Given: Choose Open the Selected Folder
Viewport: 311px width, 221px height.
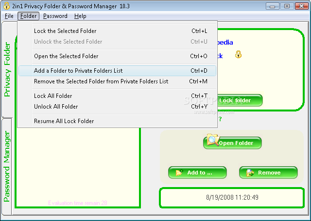Looking at the screenshot, I should [x=117, y=56].
